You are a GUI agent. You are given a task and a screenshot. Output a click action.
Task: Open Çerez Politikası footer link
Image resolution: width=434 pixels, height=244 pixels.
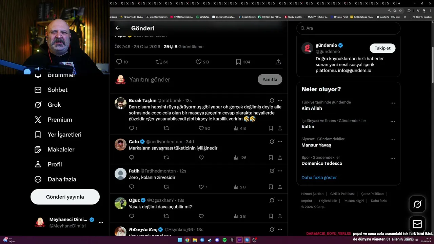coord(373,194)
